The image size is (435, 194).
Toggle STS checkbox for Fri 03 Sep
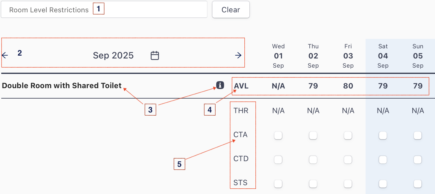(348, 184)
